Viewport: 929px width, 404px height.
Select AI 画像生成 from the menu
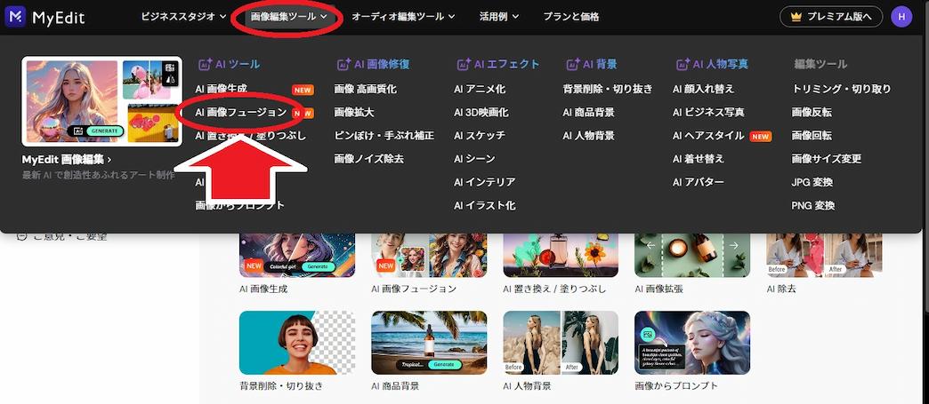(x=221, y=89)
